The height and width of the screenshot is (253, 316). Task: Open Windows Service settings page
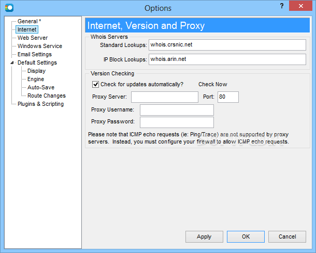[40, 46]
